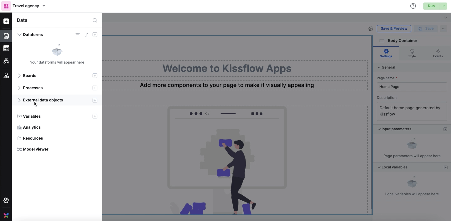Add a new process with plus icon
The height and width of the screenshot is (221, 451).
click(x=95, y=88)
